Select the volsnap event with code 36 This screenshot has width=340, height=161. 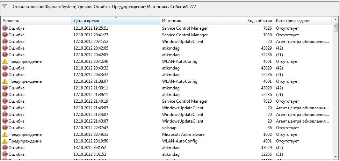(x=168, y=128)
